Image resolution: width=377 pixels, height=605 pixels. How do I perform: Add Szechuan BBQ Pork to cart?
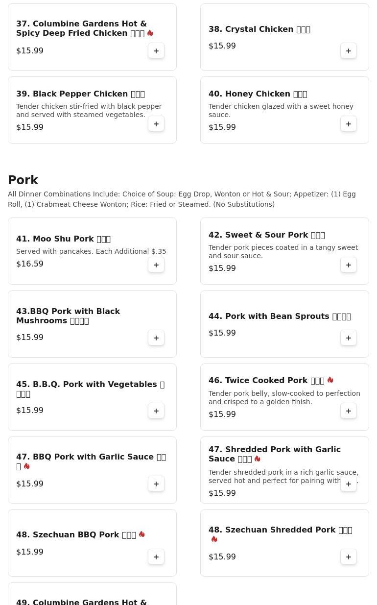[156, 557]
